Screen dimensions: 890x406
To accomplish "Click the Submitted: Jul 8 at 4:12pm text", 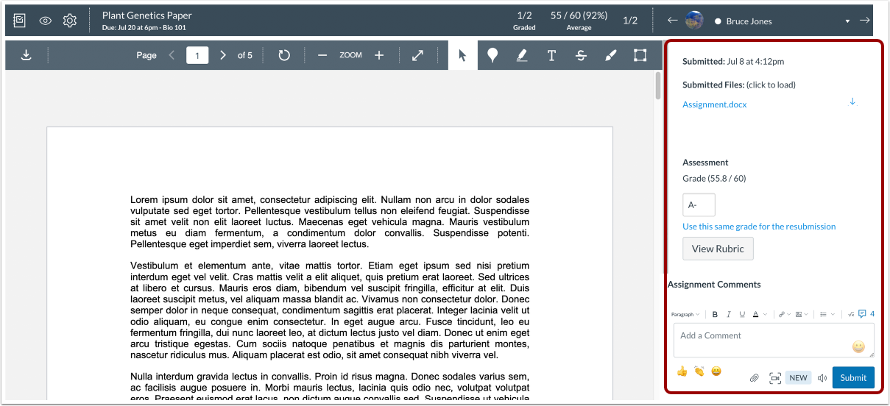I will [x=733, y=62].
